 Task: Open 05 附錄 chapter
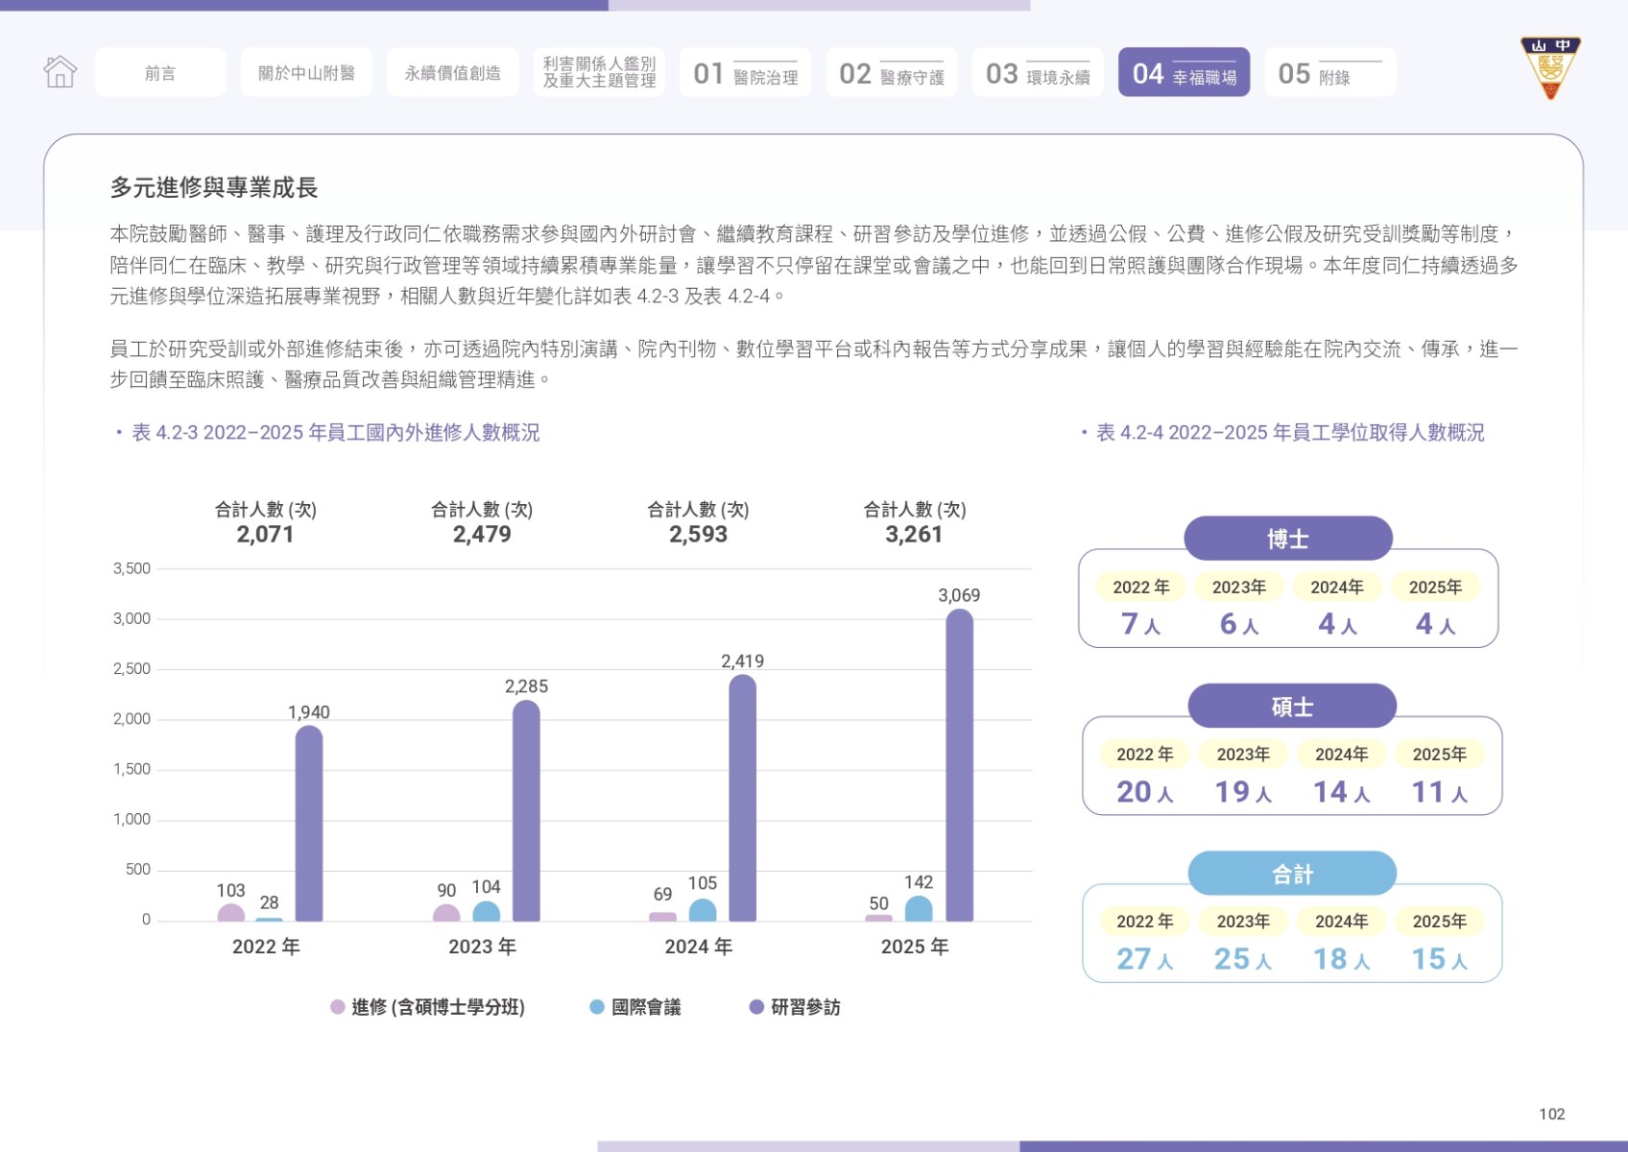[x=1330, y=72]
